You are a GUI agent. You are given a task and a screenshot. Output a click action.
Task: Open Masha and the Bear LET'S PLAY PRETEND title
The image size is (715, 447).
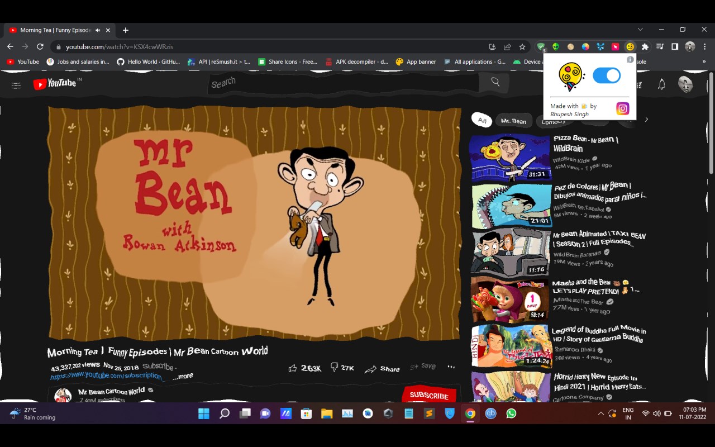[x=595, y=287]
